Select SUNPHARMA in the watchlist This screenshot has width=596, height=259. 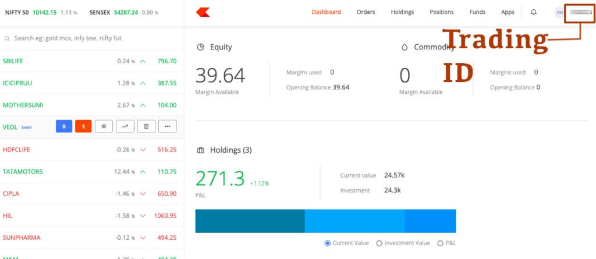pos(22,238)
